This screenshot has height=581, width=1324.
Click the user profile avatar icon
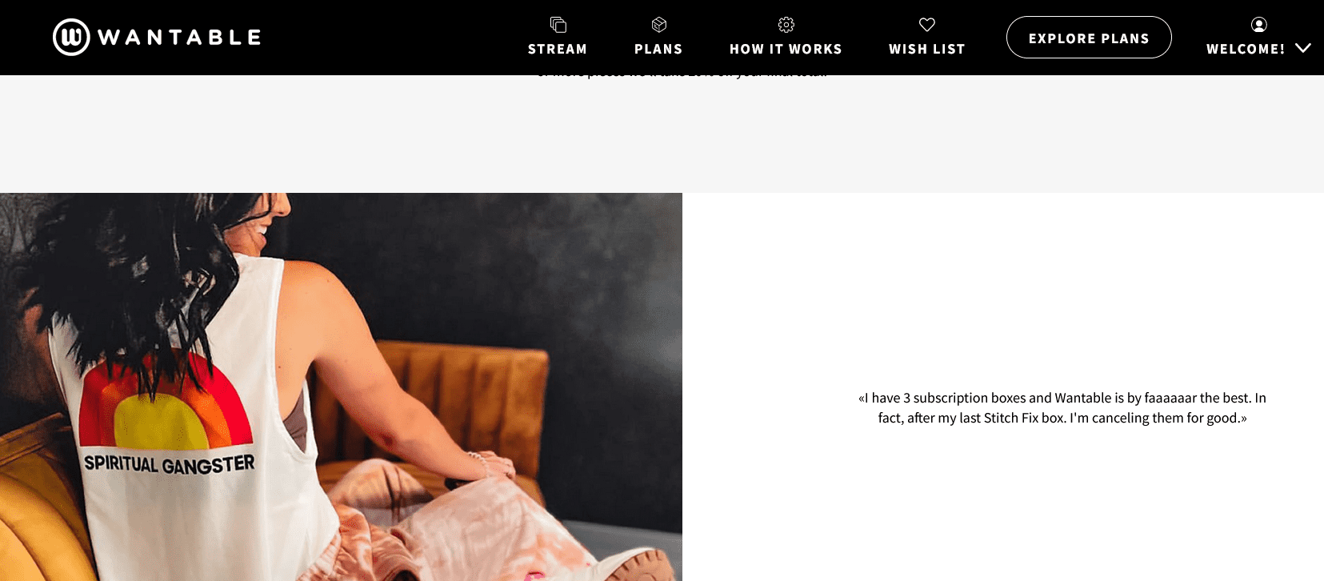(x=1259, y=25)
